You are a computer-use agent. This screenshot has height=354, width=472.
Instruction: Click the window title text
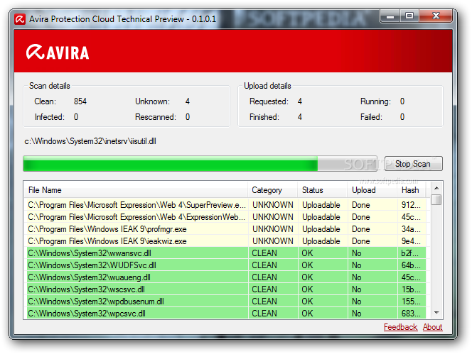coord(122,19)
